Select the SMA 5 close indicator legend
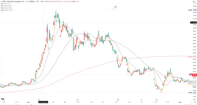This screenshot has height=105, width=197. pyautogui.click(x=6, y=4)
